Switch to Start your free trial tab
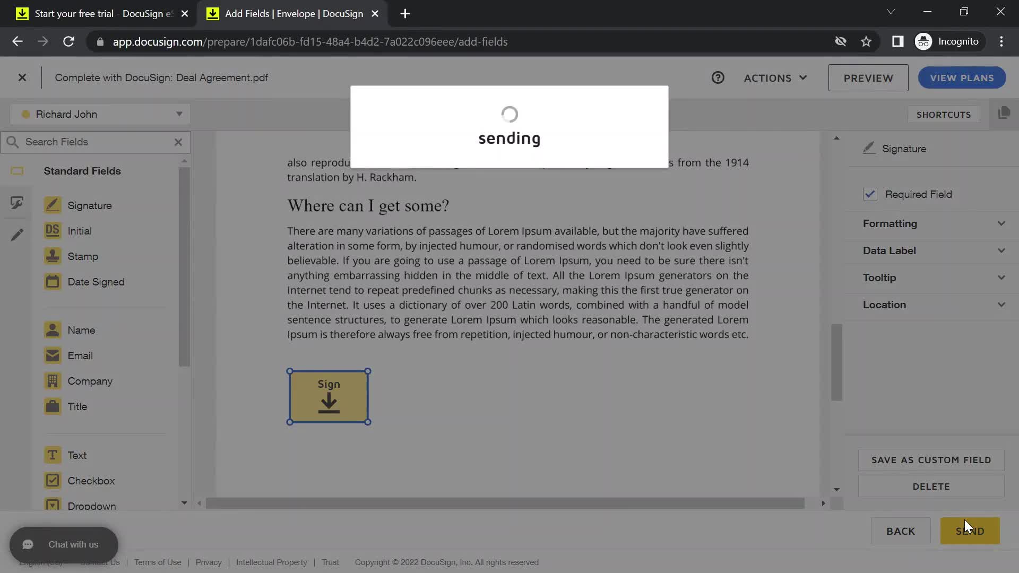 pos(102,13)
